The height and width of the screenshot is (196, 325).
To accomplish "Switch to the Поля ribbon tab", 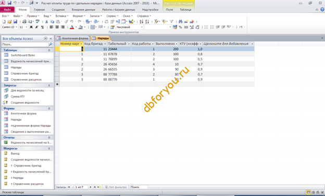I will click(169, 9).
